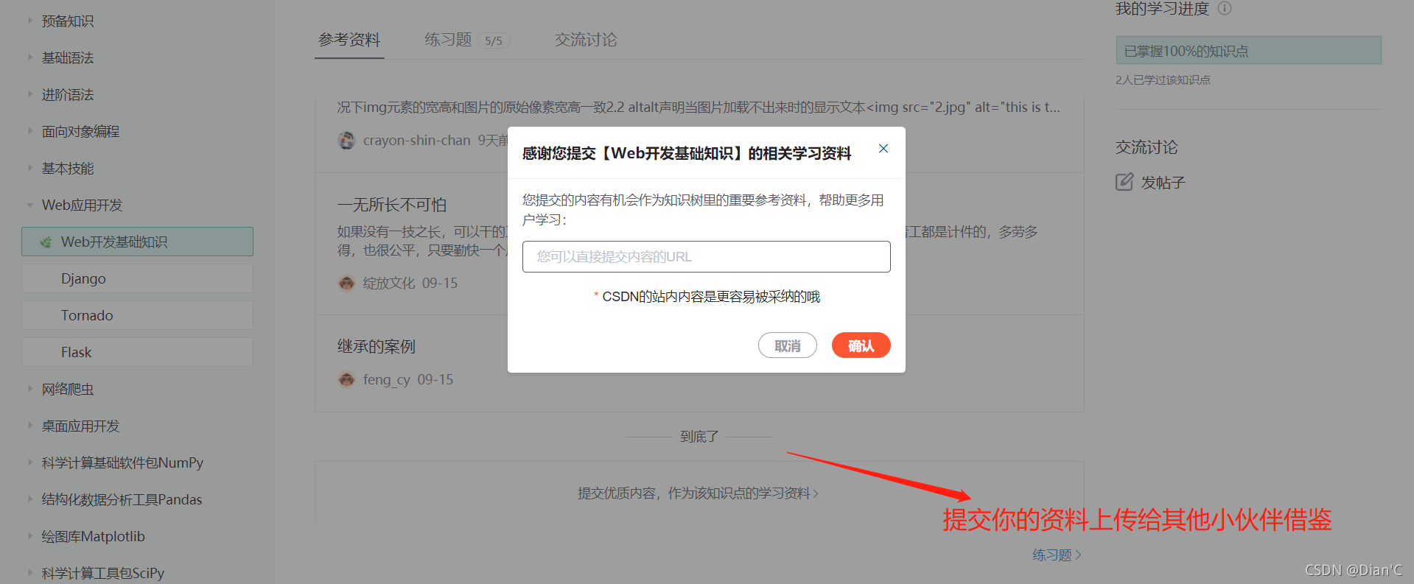Click 绽放文化 author avatar
This screenshot has width=1414, height=584.
(x=346, y=283)
